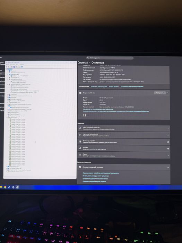Image resolution: width=182 pixels, height=243 pixels.
Task: Click external-link icon on BitLocker row
Action: tap(168, 149)
